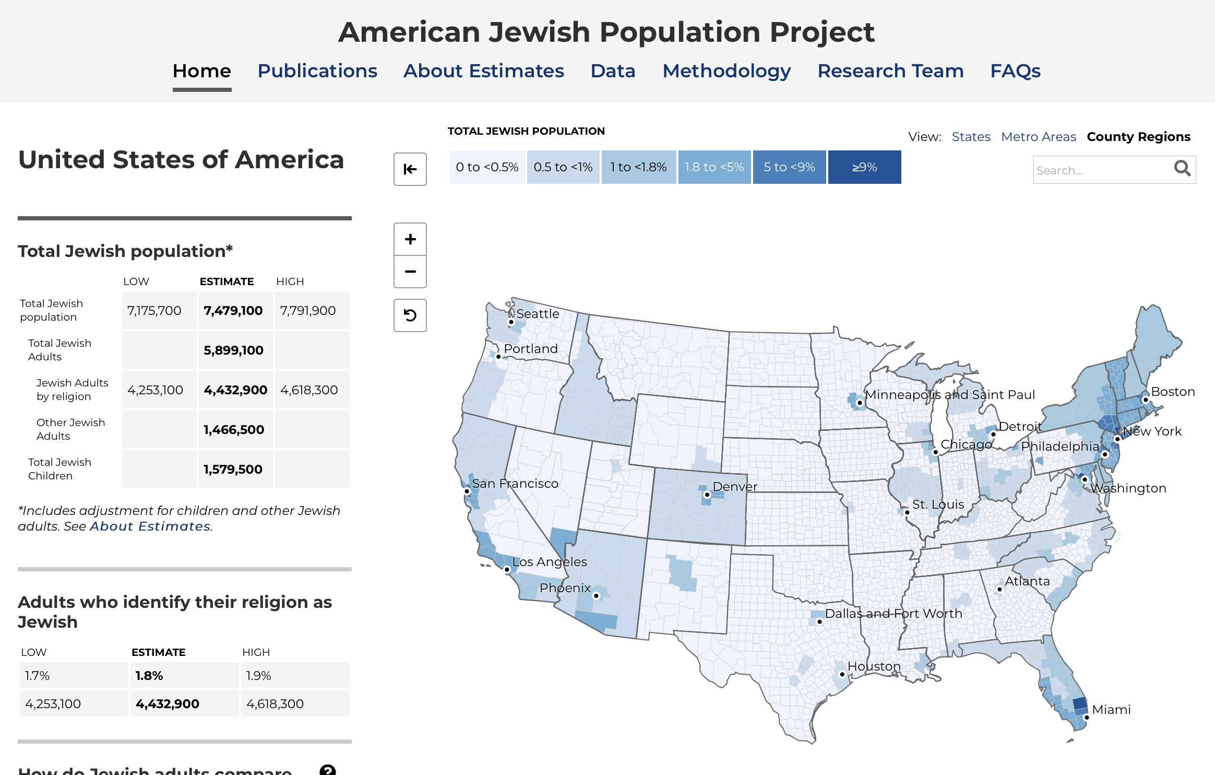The image size is (1215, 775).
Task: Select the Miami marker on the map
Action: (x=1086, y=717)
